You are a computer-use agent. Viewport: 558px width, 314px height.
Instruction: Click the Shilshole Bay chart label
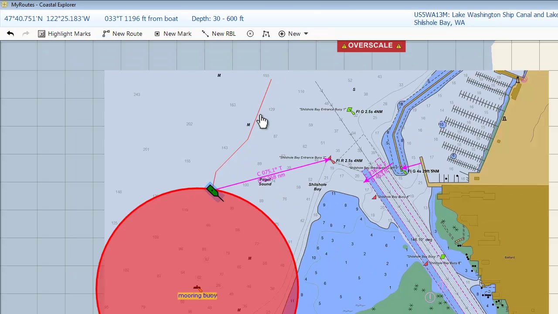[x=317, y=187]
